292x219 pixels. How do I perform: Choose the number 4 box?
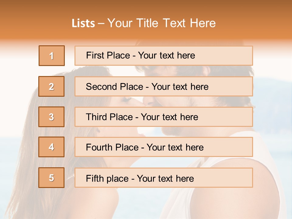click(51, 147)
